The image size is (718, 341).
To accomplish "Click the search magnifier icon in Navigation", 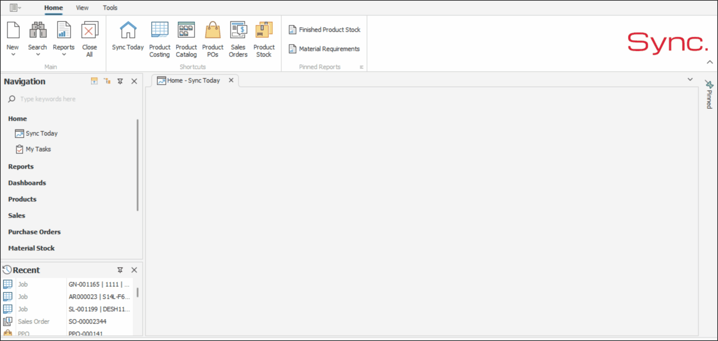I will point(12,99).
